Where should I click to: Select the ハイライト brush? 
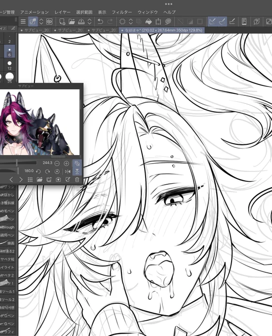point(8,267)
